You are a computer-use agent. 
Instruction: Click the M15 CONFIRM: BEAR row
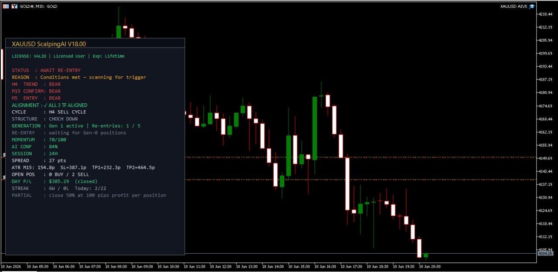36,91
